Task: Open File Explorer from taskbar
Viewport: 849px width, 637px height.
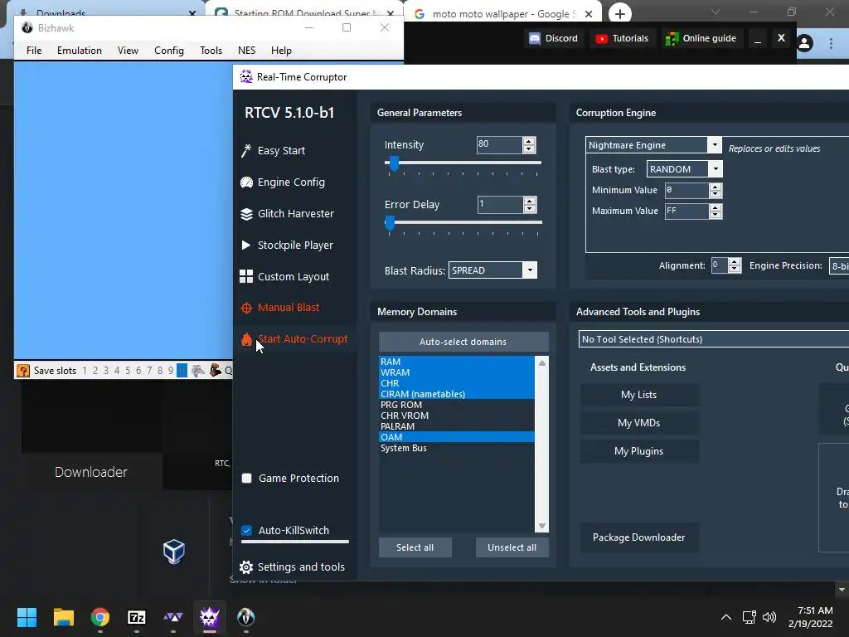Action: click(x=63, y=617)
